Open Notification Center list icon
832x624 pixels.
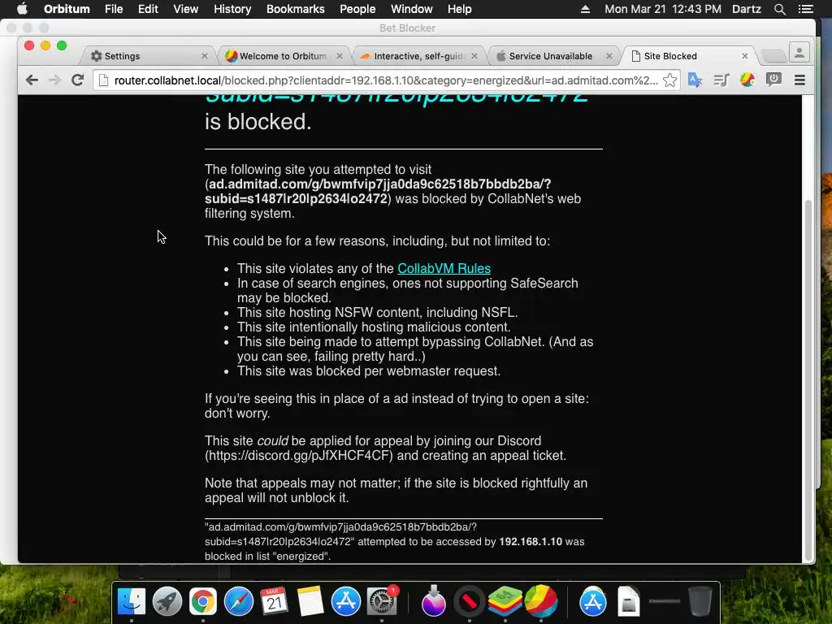pos(805,9)
